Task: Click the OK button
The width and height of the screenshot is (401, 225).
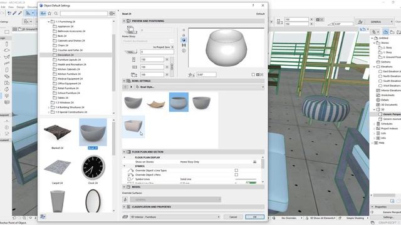Action: tap(255, 217)
